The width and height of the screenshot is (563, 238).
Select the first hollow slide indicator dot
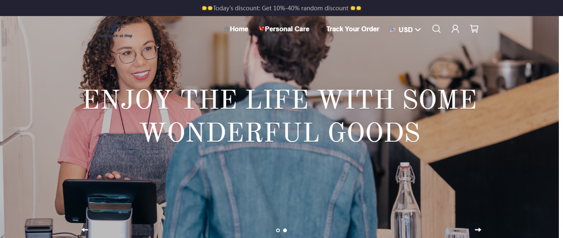(278, 230)
